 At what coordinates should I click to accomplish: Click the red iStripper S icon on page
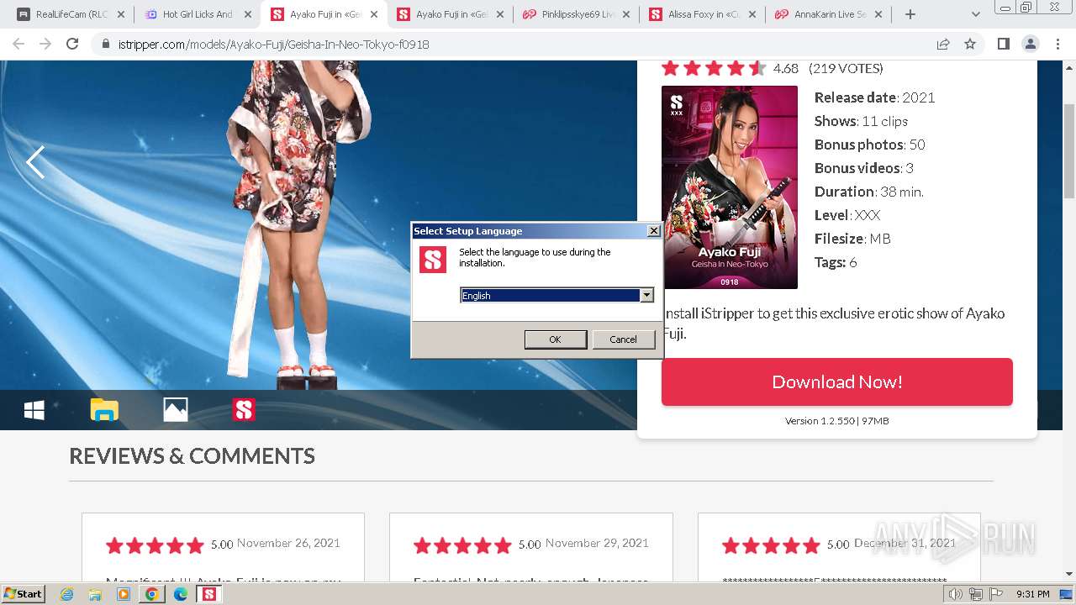(x=244, y=410)
